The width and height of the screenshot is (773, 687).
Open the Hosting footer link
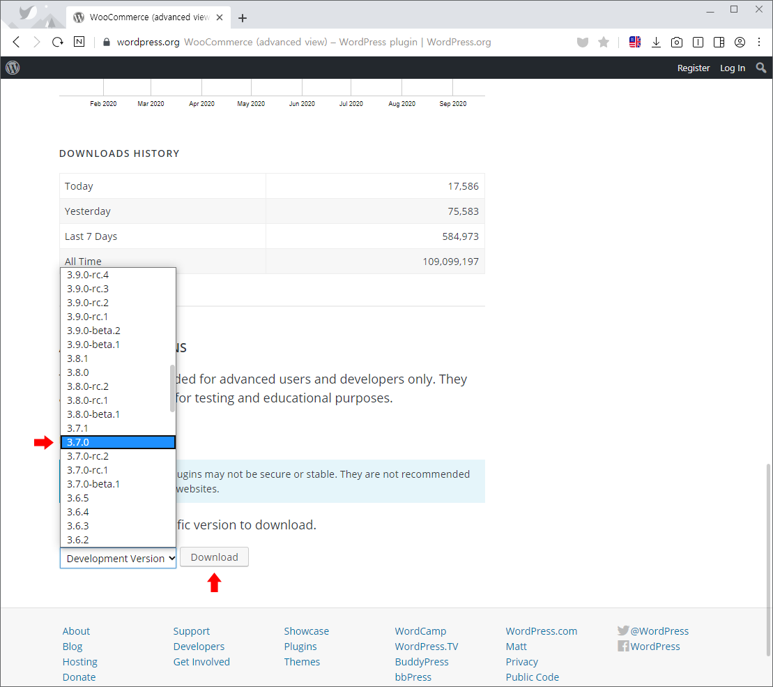tap(80, 662)
